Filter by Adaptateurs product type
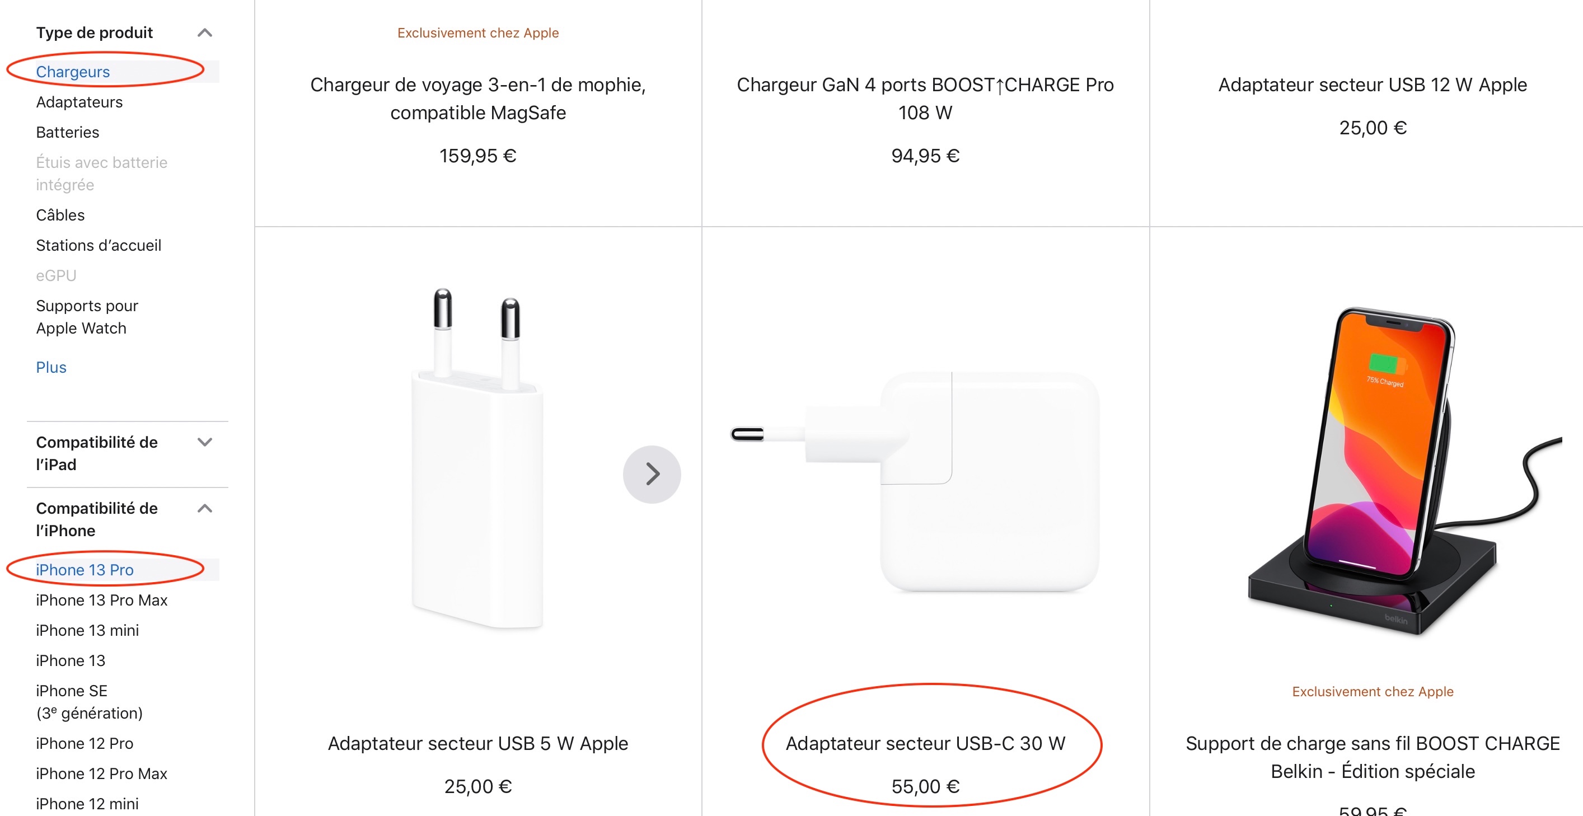This screenshot has width=1583, height=816. point(79,102)
